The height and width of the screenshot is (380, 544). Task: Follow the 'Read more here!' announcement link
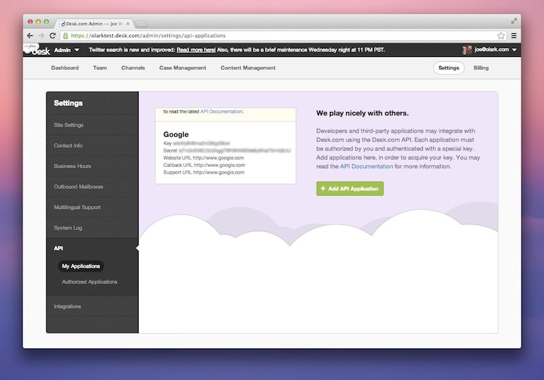pyautogui.click(x=196, y=50)
